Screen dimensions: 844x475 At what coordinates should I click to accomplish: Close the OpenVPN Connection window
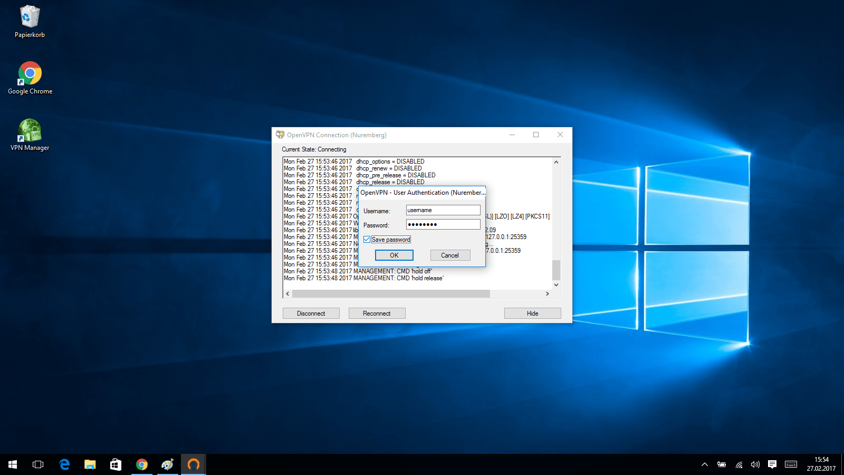click(560, 135)
